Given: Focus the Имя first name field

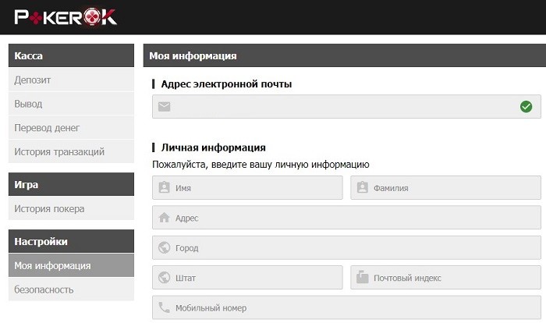Looking at the screenshot, I should (247, 188).
